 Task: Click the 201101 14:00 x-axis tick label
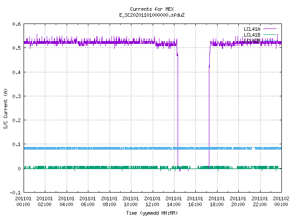click(174, 202)
